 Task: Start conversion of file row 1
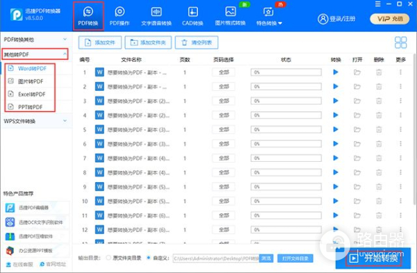(x=336, y=72)
